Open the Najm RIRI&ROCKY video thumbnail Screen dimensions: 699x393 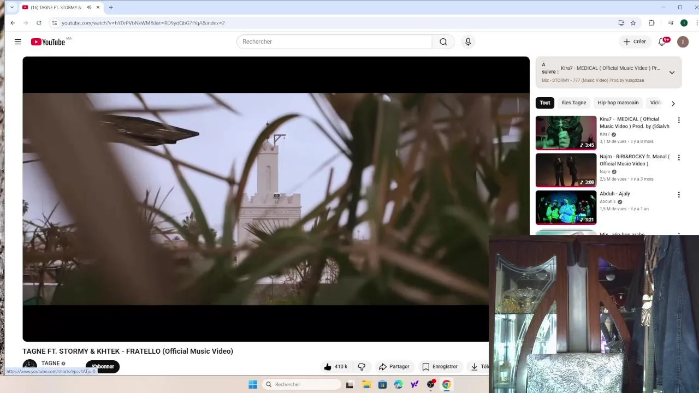(x=566, y=170)
